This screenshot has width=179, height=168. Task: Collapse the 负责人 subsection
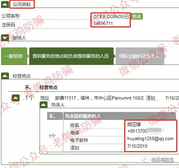pyautogui.click(x=43, y=105)
